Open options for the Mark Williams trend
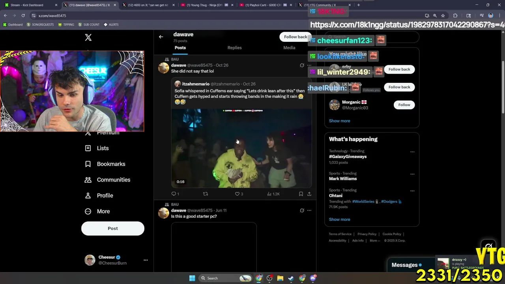The width and height of the screenshot is (505, 284). pos(412,174)
